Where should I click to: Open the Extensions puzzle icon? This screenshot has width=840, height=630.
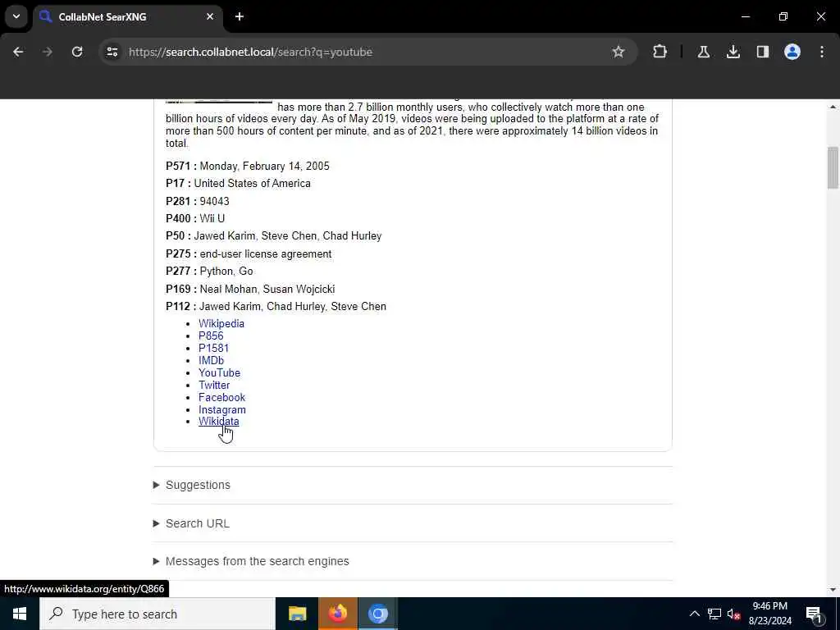click(660, 52)
